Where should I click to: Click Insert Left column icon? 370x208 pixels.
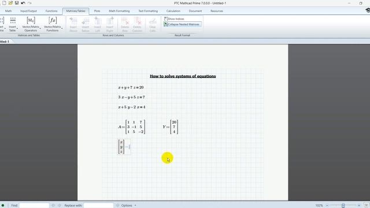(98, 24)
